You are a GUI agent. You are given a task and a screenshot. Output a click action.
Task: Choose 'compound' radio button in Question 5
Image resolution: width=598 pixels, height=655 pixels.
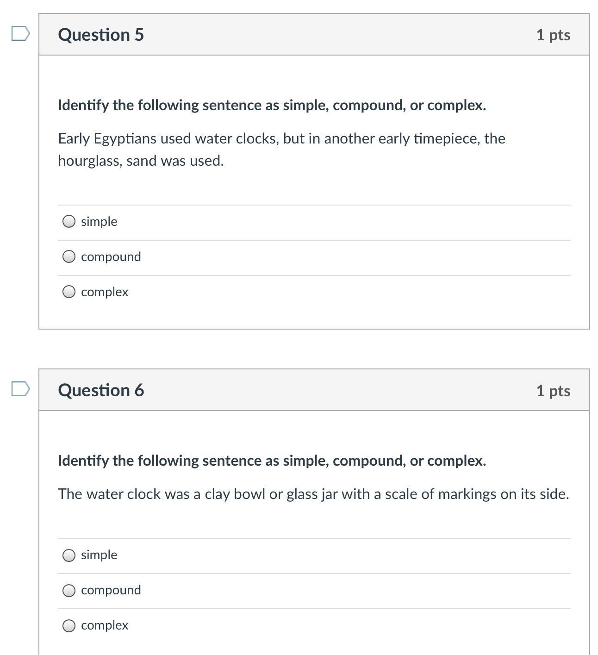pyautogui.click(x=69, y=257)
